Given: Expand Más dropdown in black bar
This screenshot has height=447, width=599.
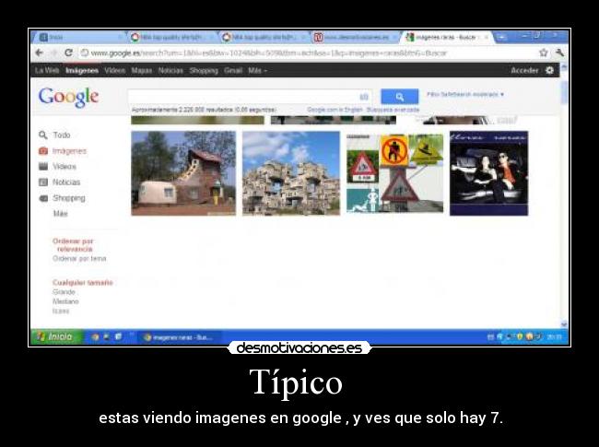Looking at the screenshot, I should pyautogui.click(x=257, y=70).
